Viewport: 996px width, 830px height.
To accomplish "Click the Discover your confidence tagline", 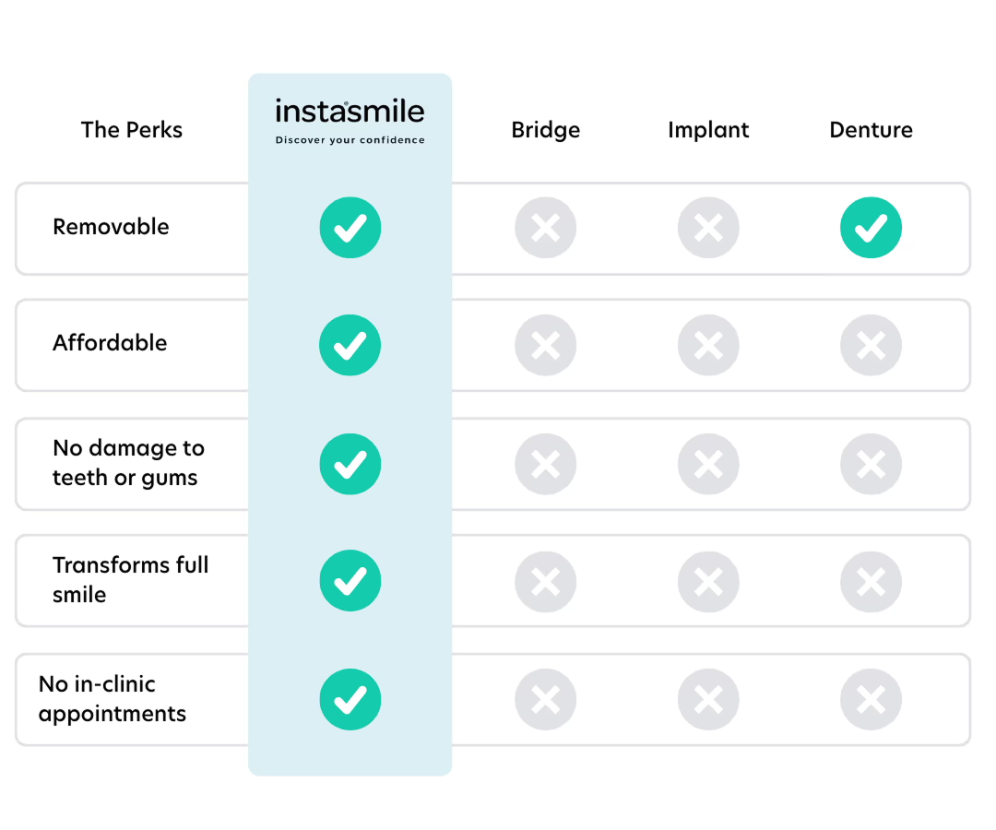I will click(x=350, y=141).
